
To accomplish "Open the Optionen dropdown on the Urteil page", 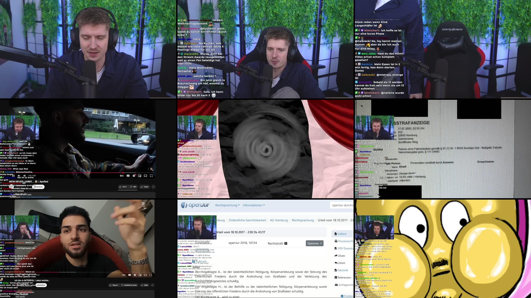I will coord(315,244).
